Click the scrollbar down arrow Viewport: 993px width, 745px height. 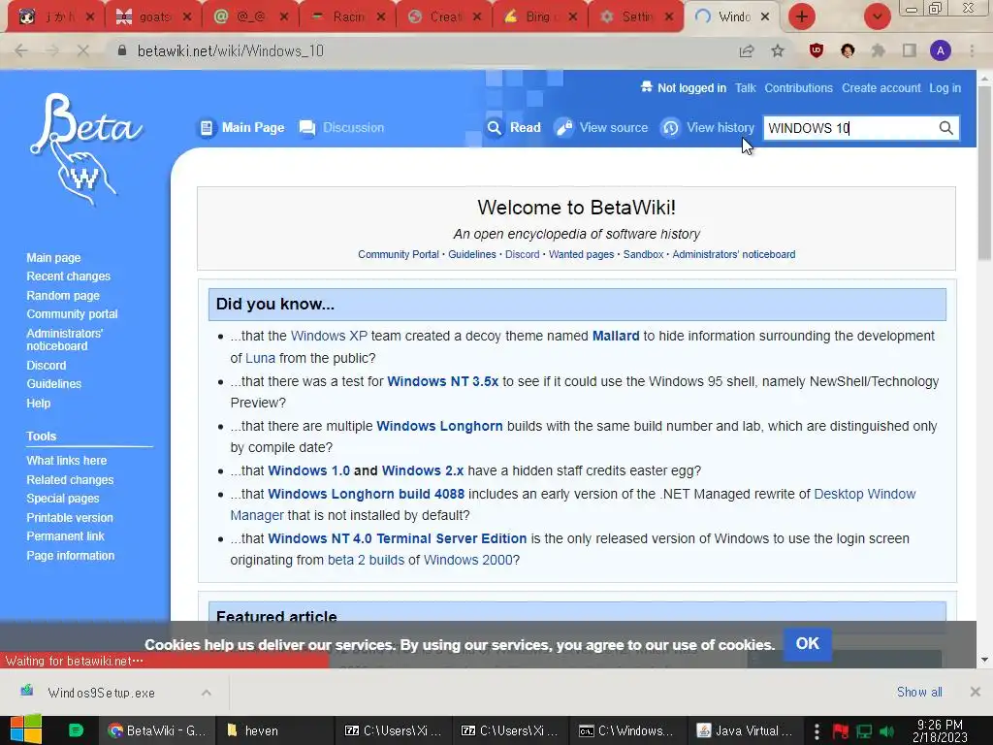[984, 660]
